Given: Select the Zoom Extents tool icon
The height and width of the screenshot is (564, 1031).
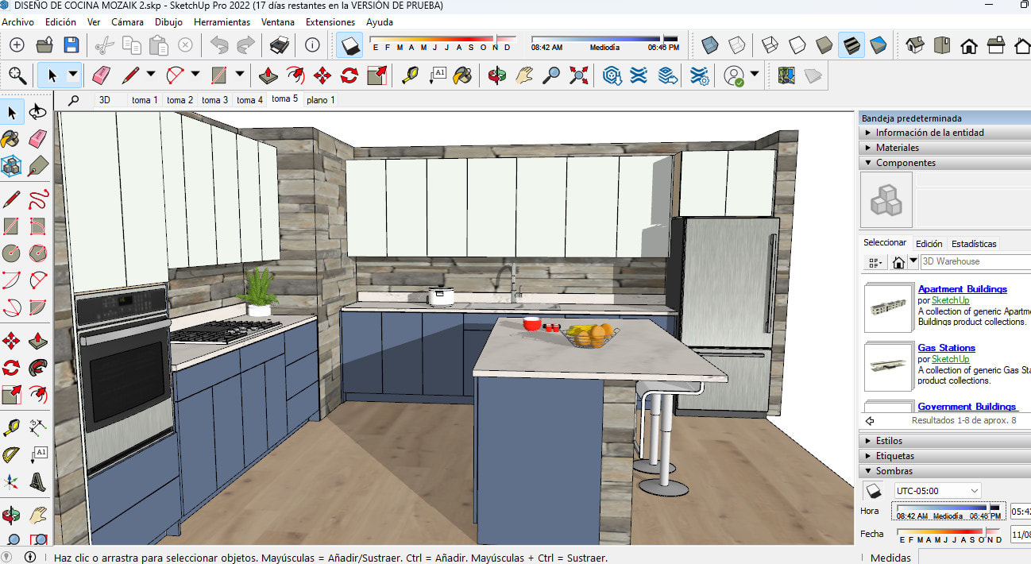Looking at the screenshot, I should (x=579, y=75).
